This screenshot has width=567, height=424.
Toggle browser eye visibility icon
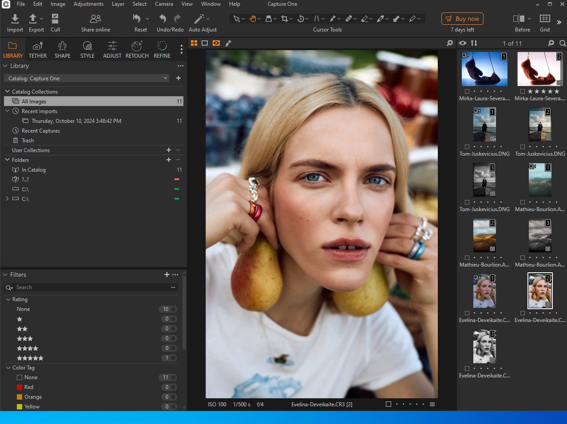[x=463, y=43]
